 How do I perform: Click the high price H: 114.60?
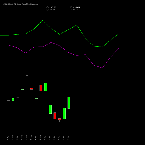(75, 8)
